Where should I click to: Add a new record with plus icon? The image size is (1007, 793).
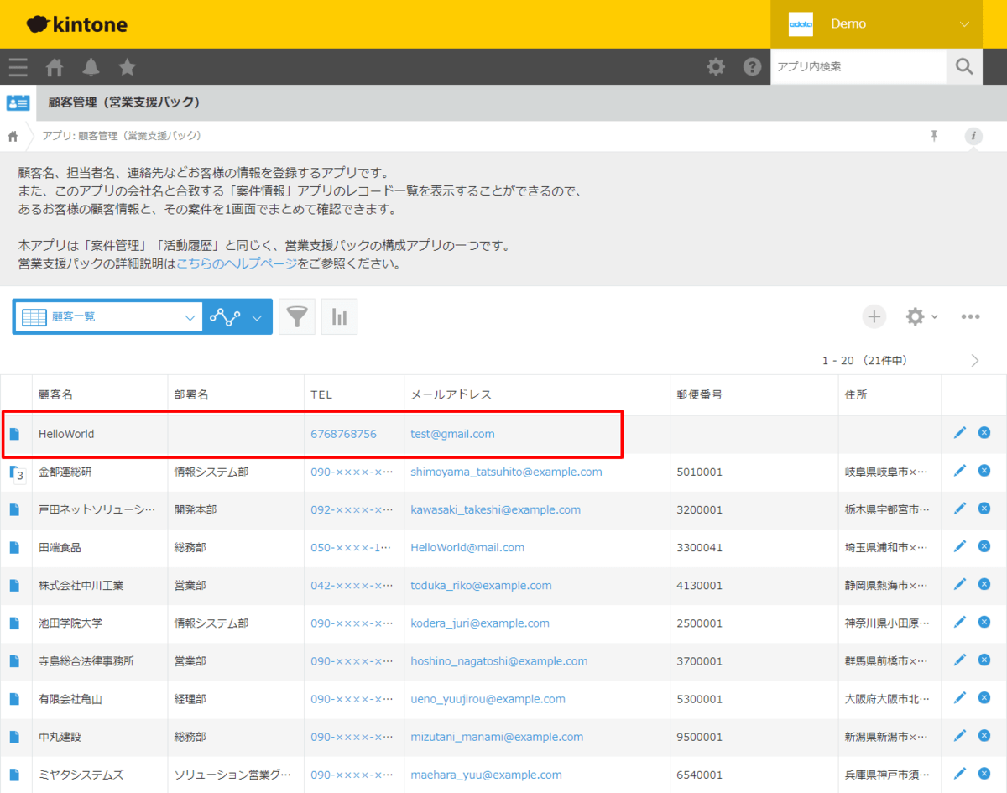874,316
